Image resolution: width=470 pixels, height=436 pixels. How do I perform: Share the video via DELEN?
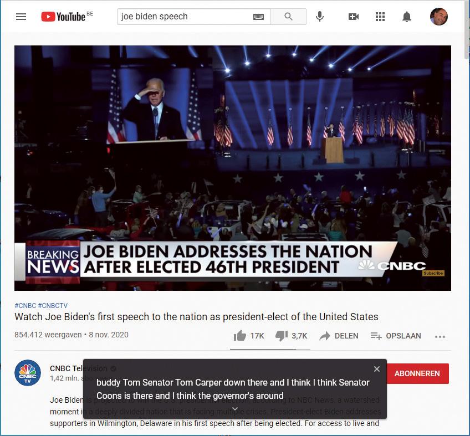339,336
